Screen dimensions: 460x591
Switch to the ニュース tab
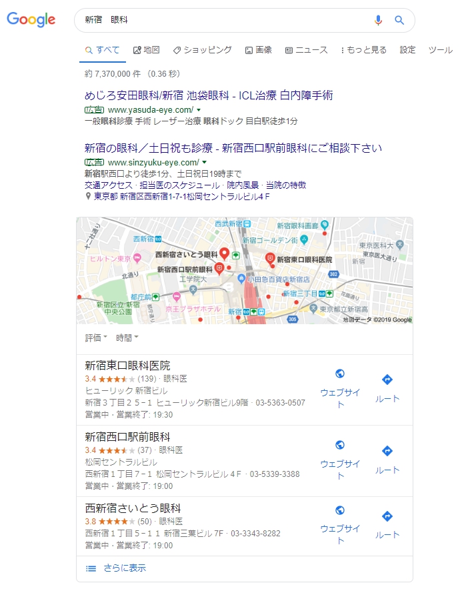[306, 50]
